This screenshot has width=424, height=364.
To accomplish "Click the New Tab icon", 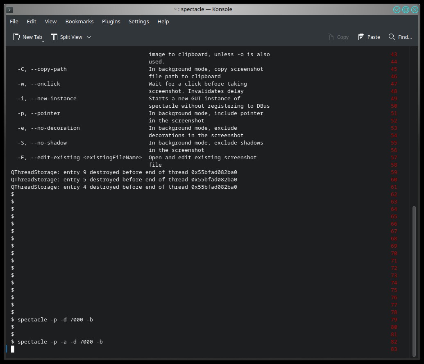I will (16, 37).
